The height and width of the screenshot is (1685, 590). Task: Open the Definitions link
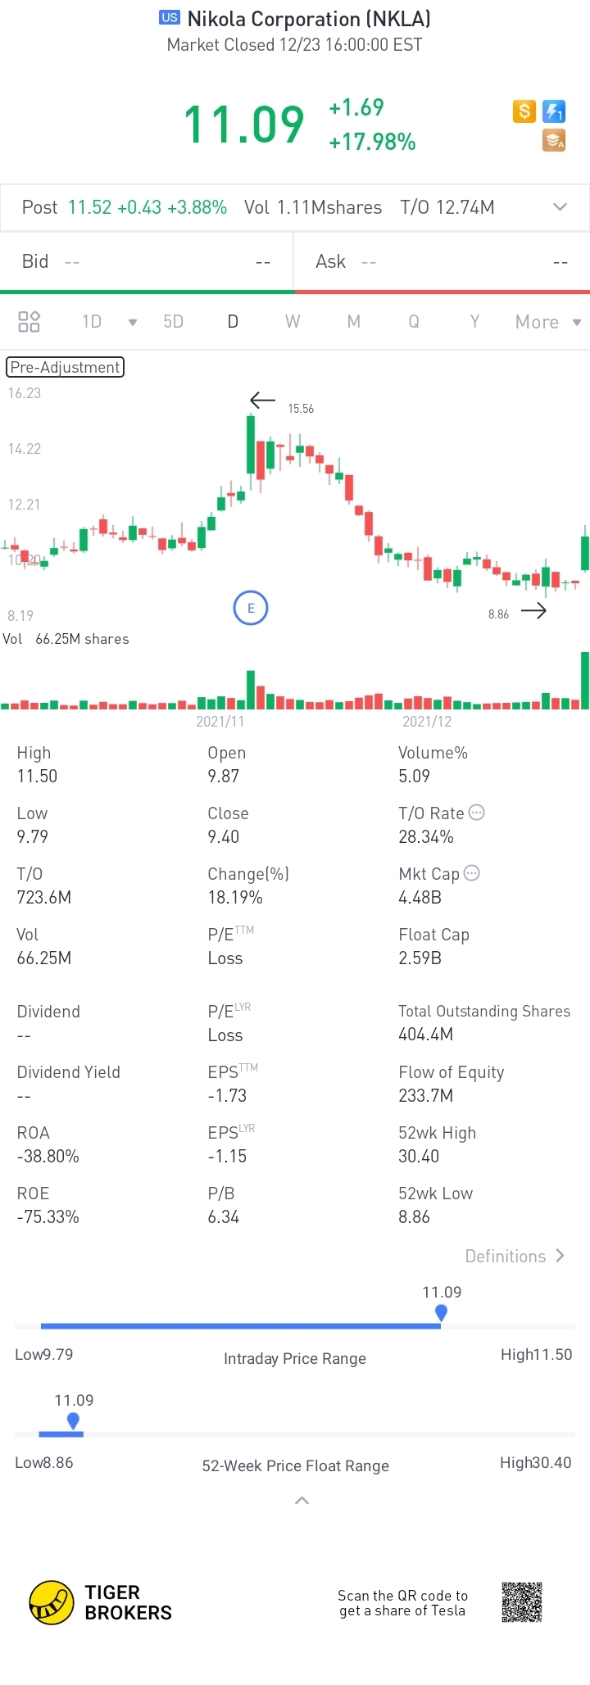click(515, 1256)
